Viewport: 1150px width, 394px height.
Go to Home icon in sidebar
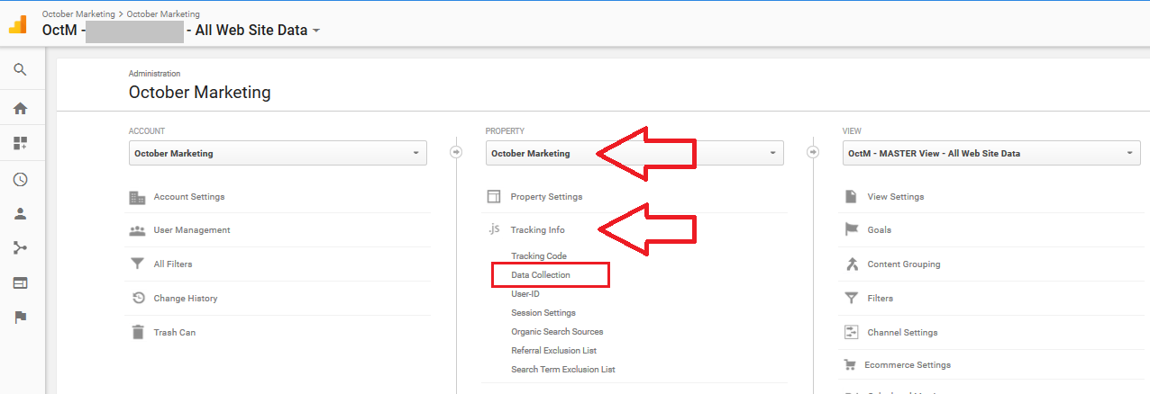[x=20, y=108]
